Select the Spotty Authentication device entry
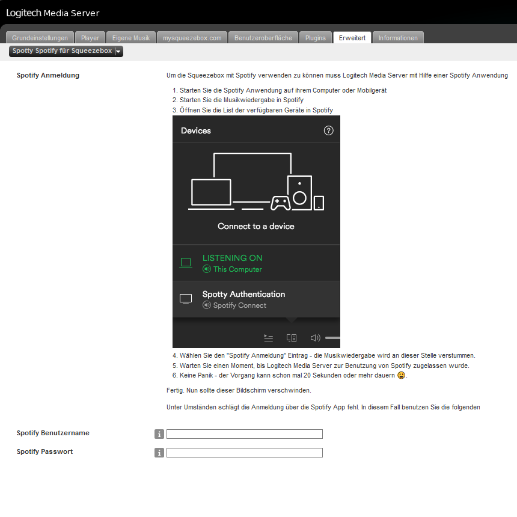Viewport: 517px width, 517px height. pyautogui.click(x=256, y=299)
